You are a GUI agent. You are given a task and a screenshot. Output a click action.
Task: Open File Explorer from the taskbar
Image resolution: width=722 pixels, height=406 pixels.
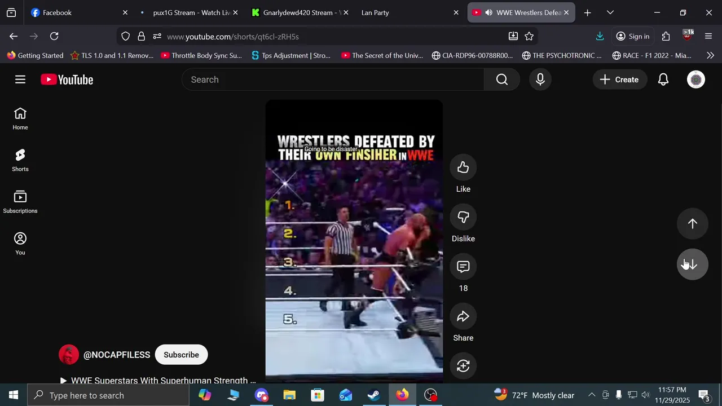pyautogui.click(x=289, y=395)
